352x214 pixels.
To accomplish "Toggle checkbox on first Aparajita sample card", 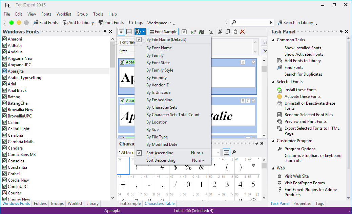I will tap(253, 62).
